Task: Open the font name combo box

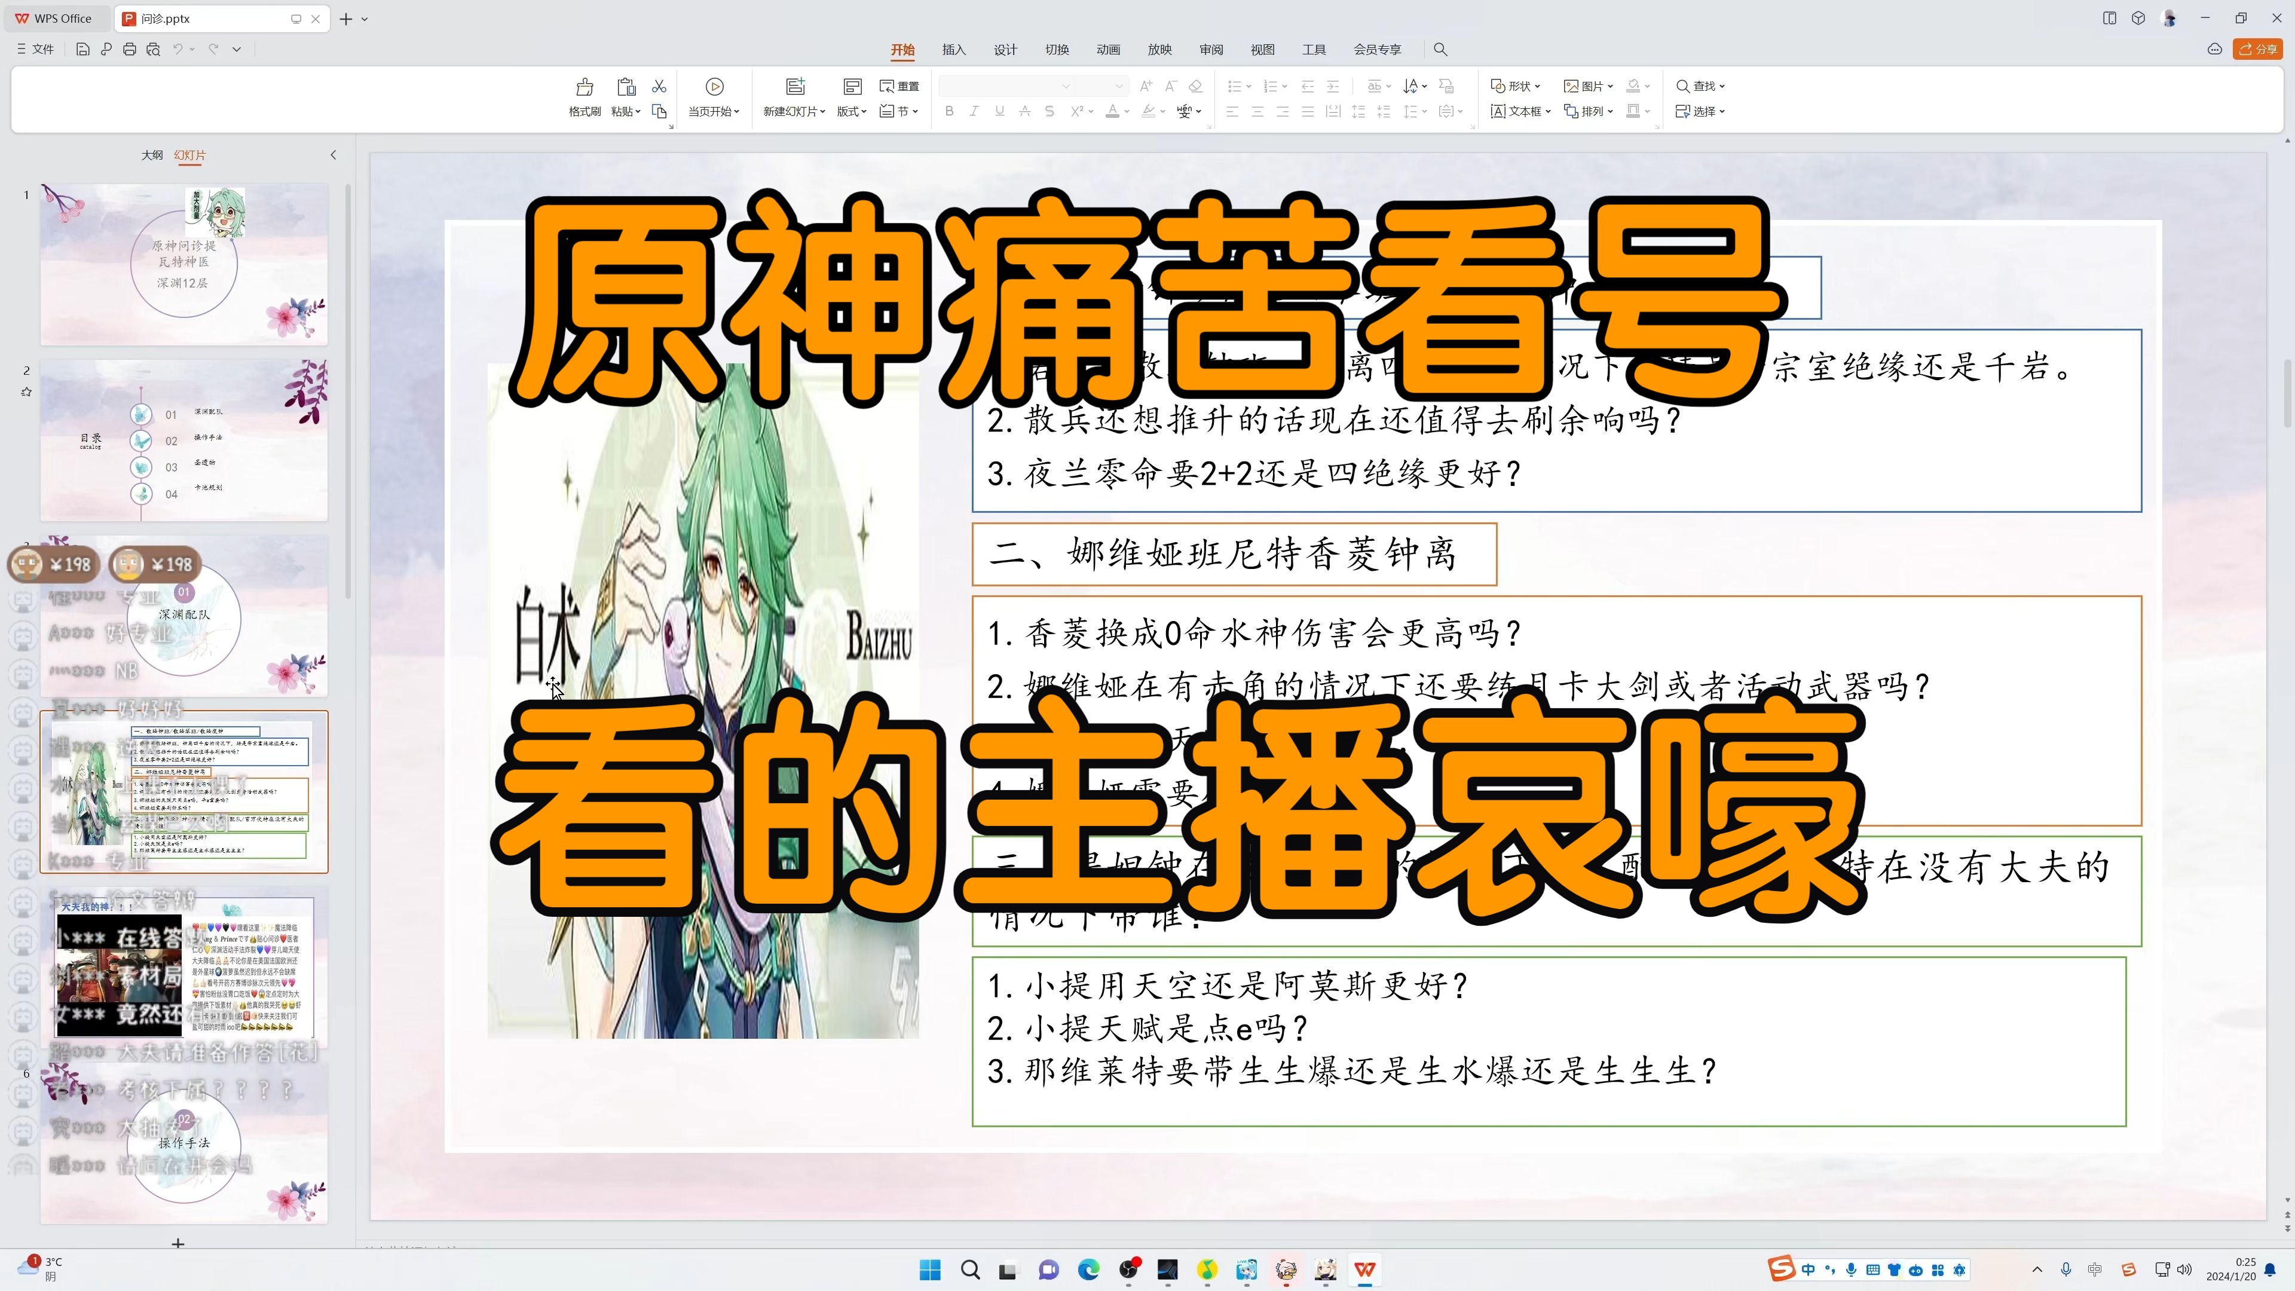Action: [x=1006, y=87]
